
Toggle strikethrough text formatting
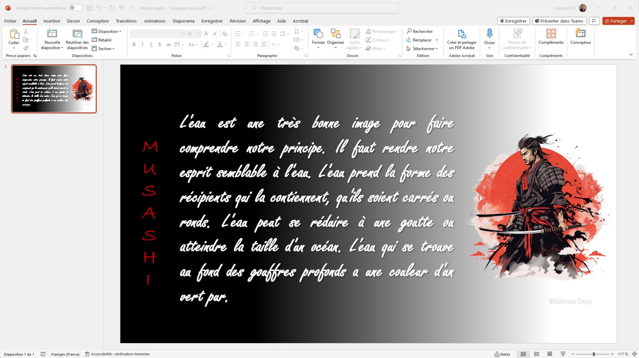(168, 44)
